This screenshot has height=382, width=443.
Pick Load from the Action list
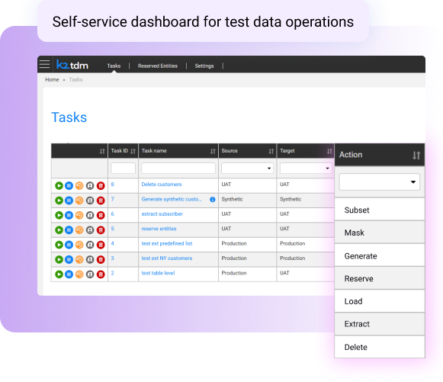[380, 301]
